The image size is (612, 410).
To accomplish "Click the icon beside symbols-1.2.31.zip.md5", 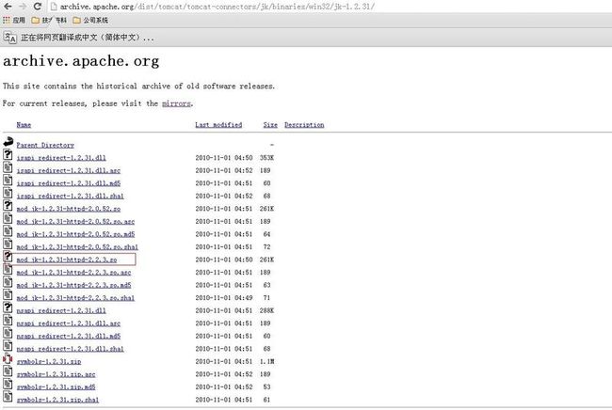I will click(8, 384).
